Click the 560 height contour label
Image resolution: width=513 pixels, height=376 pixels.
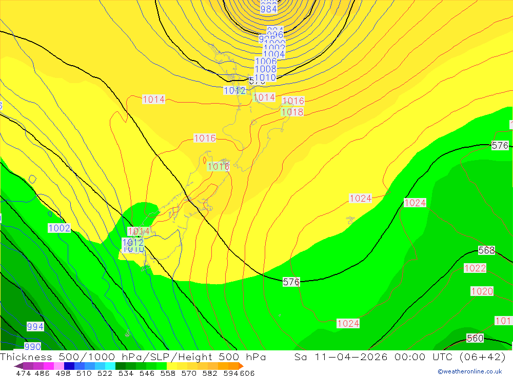pos(475,339)
